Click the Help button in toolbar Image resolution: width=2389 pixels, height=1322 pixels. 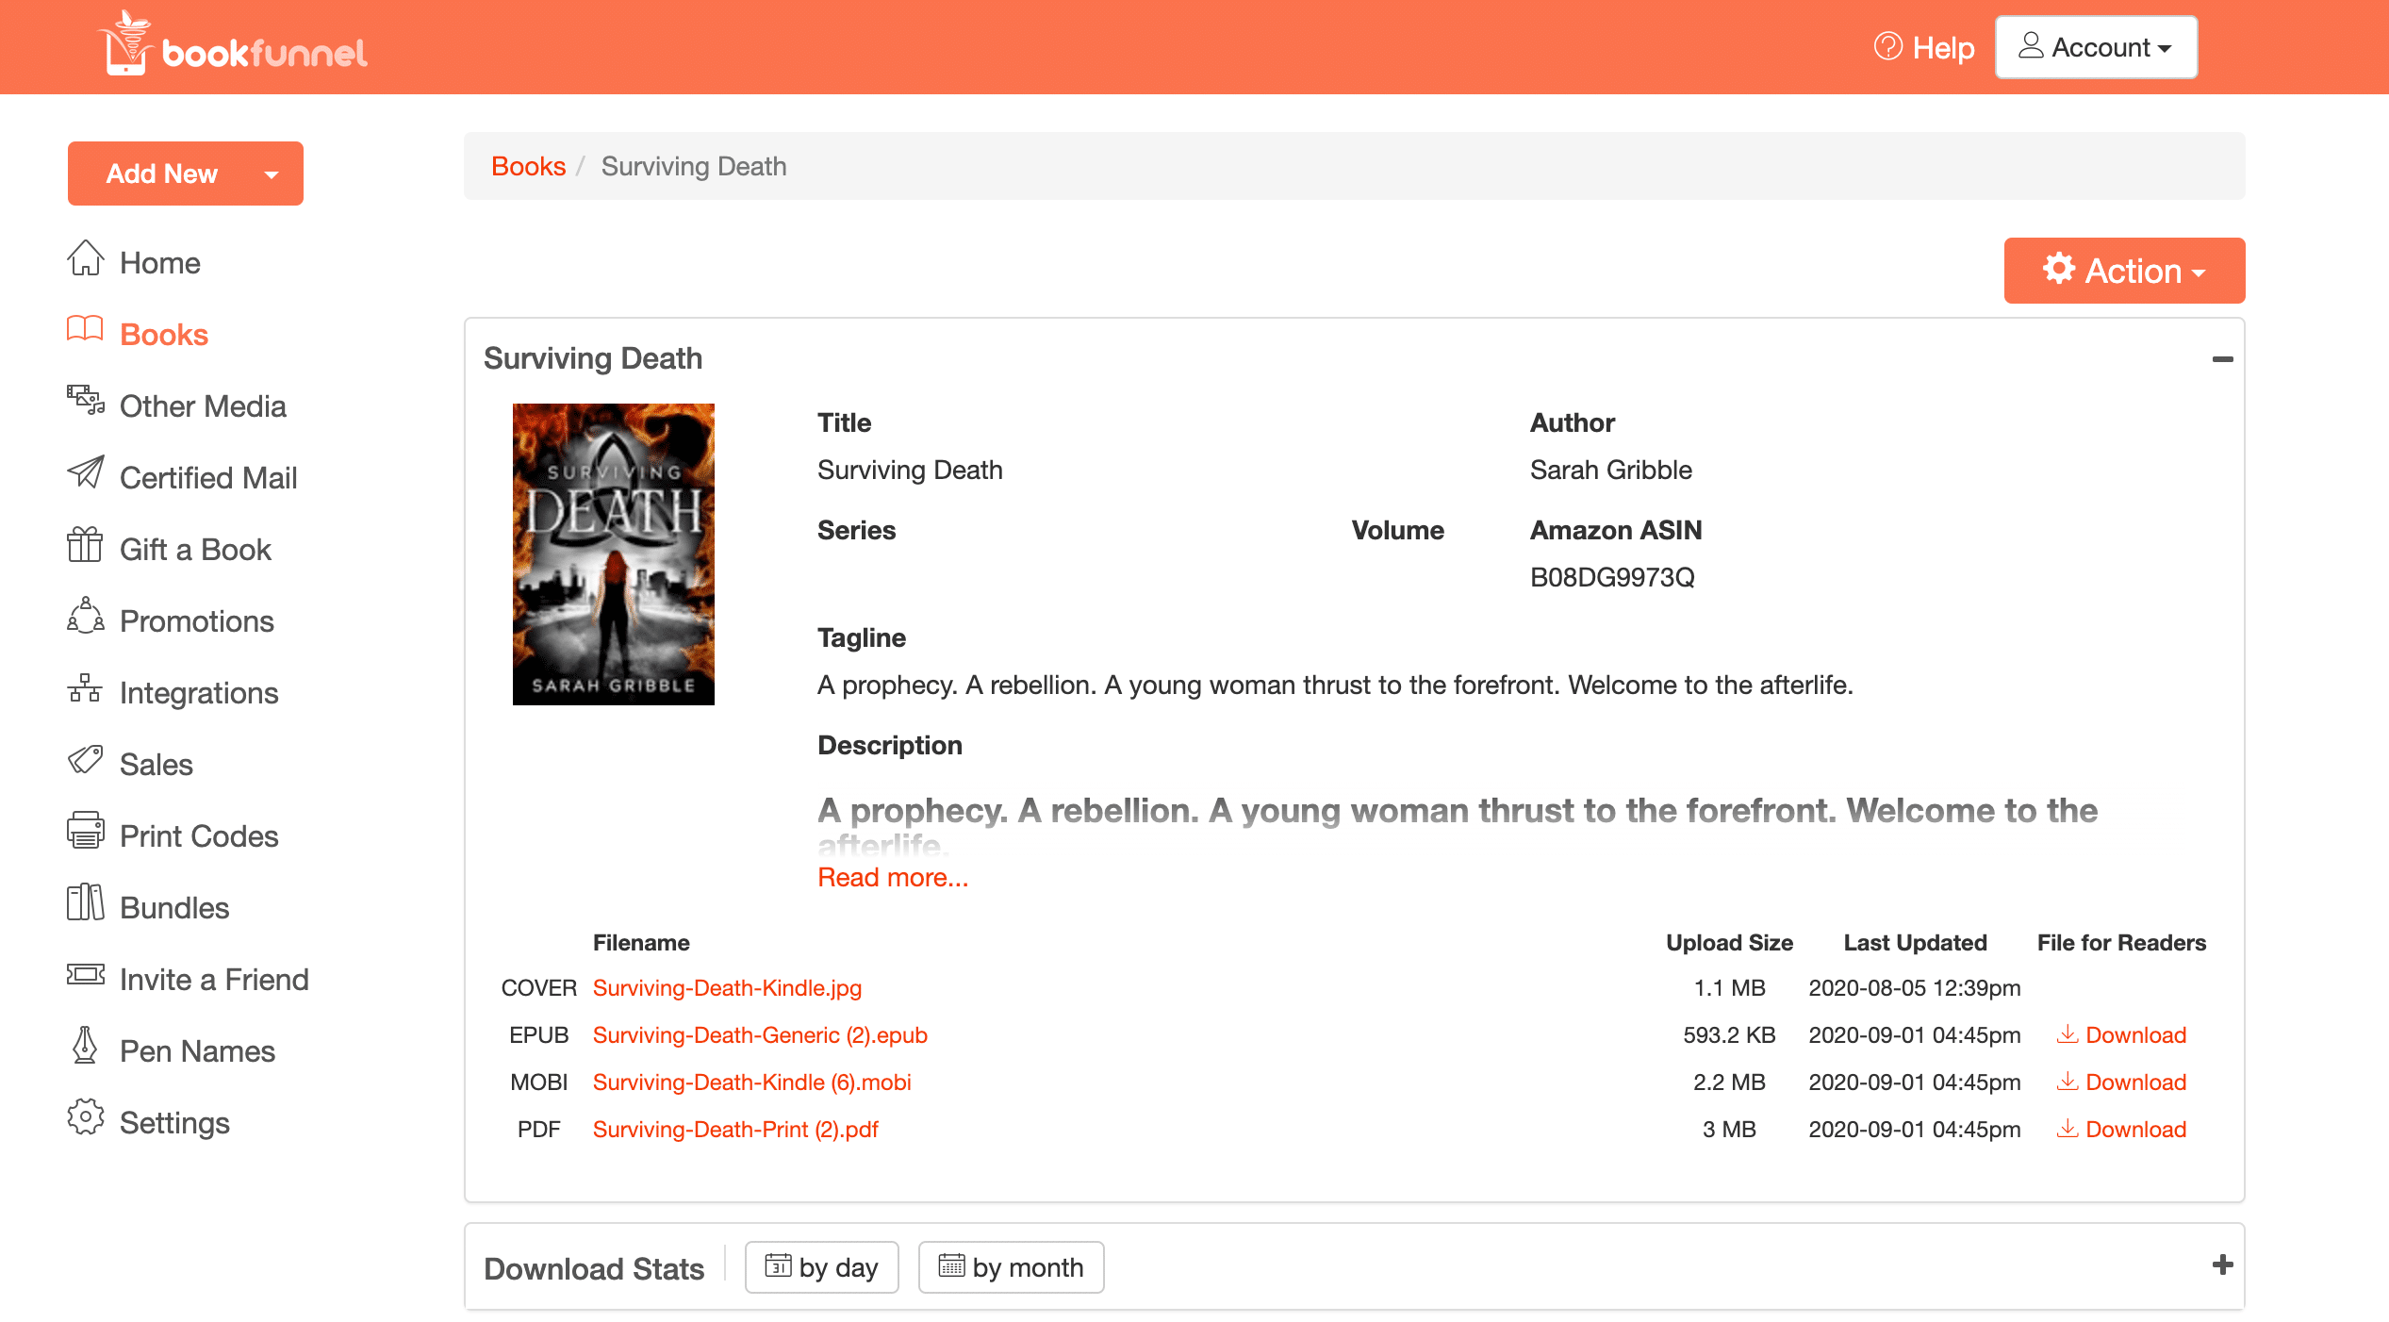[x=1923, y=45]
